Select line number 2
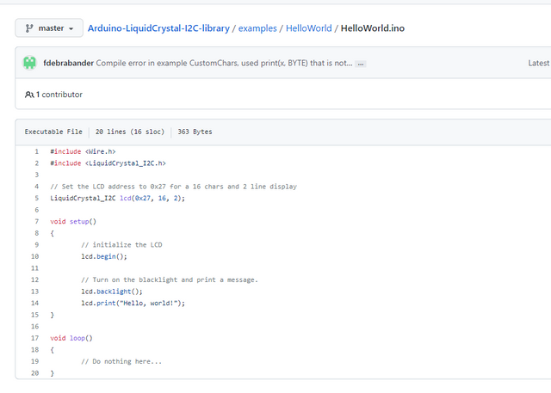Image resolution: width=551 pixels, height=393 pixels. (36, 163)
